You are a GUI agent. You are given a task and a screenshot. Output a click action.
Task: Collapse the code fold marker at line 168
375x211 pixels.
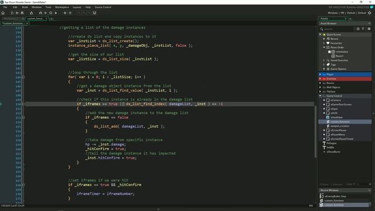[x=23, y=185]
